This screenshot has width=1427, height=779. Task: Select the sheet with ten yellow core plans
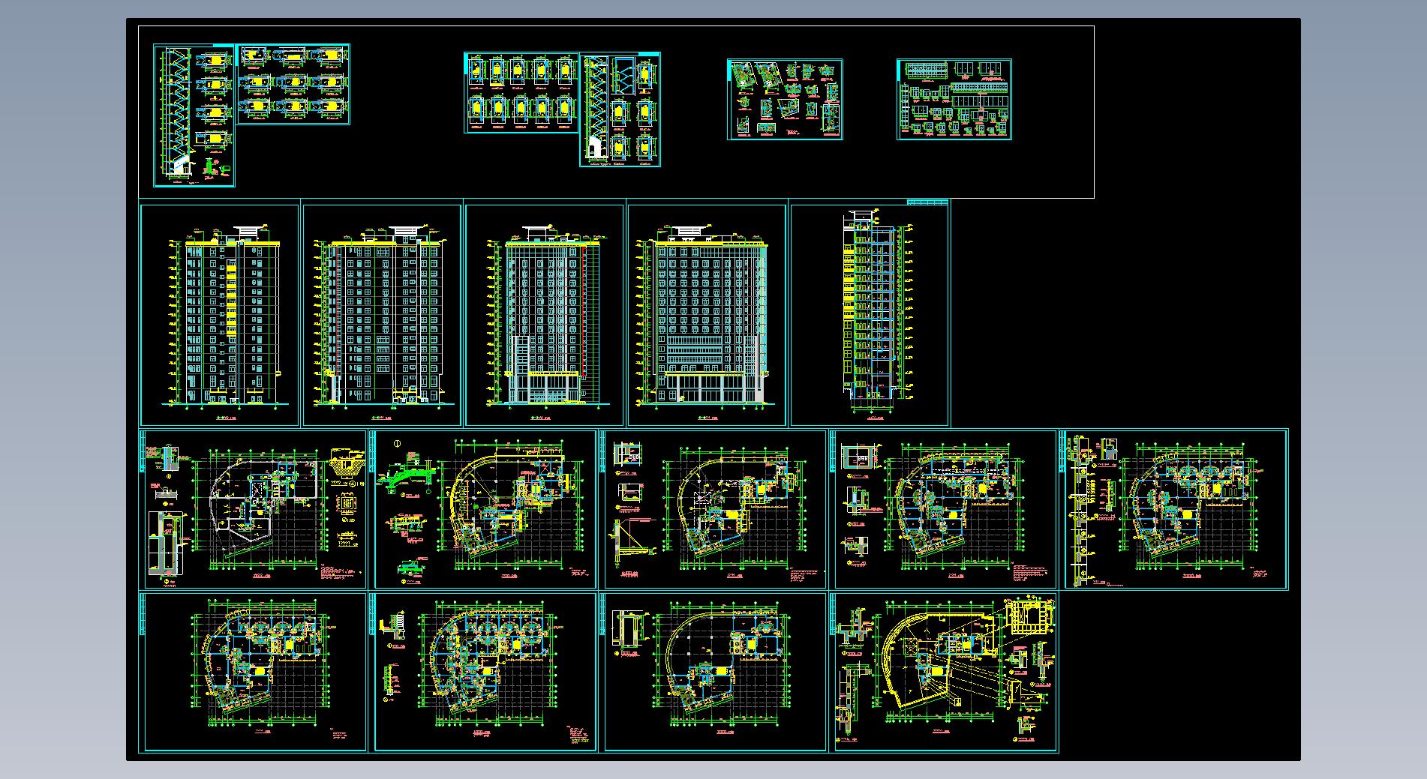click(x=521, y=93)
